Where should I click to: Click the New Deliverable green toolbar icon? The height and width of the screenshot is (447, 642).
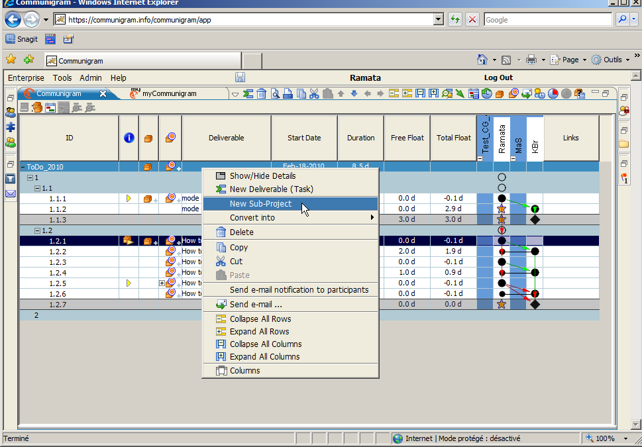click(248, 94)
